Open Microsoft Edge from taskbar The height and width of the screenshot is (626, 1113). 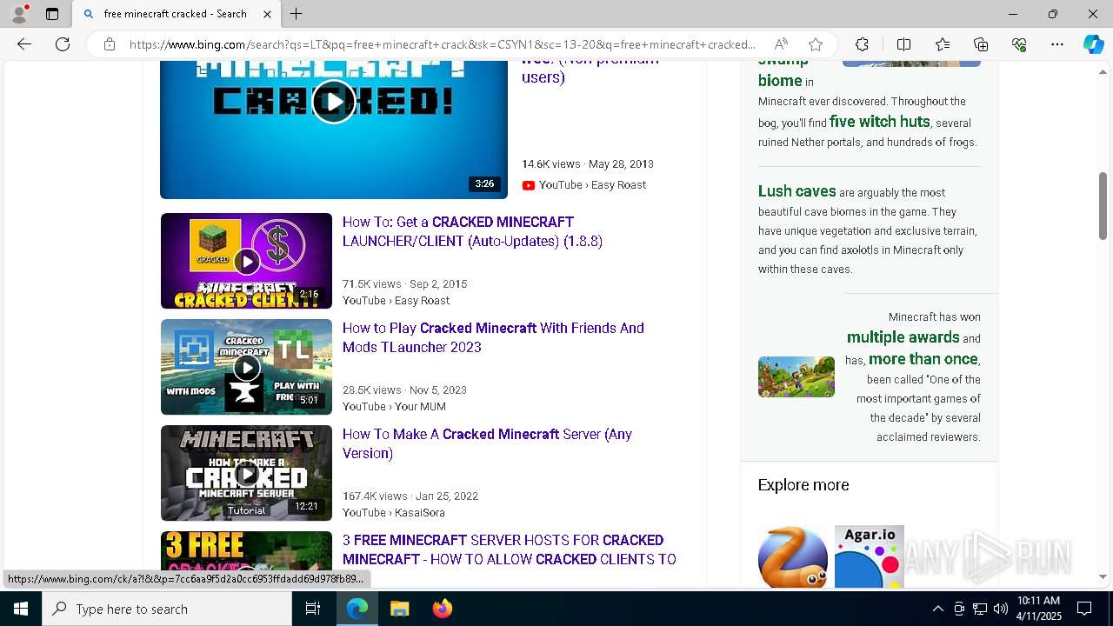[x=357, y=609]
